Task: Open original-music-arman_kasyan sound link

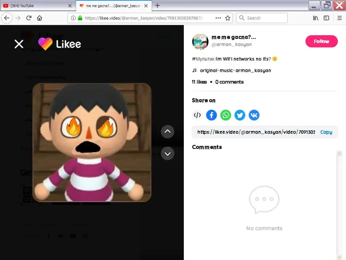Action: (236, 70)
